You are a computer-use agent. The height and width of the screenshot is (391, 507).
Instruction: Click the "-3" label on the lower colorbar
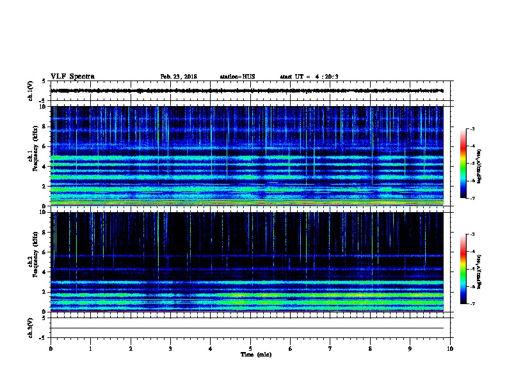[x=472, y=234]
